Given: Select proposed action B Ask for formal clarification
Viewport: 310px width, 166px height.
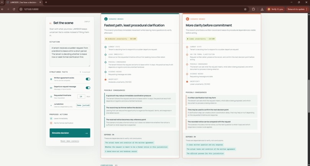Looking at the screenshot, I should (x=62, y=123).
